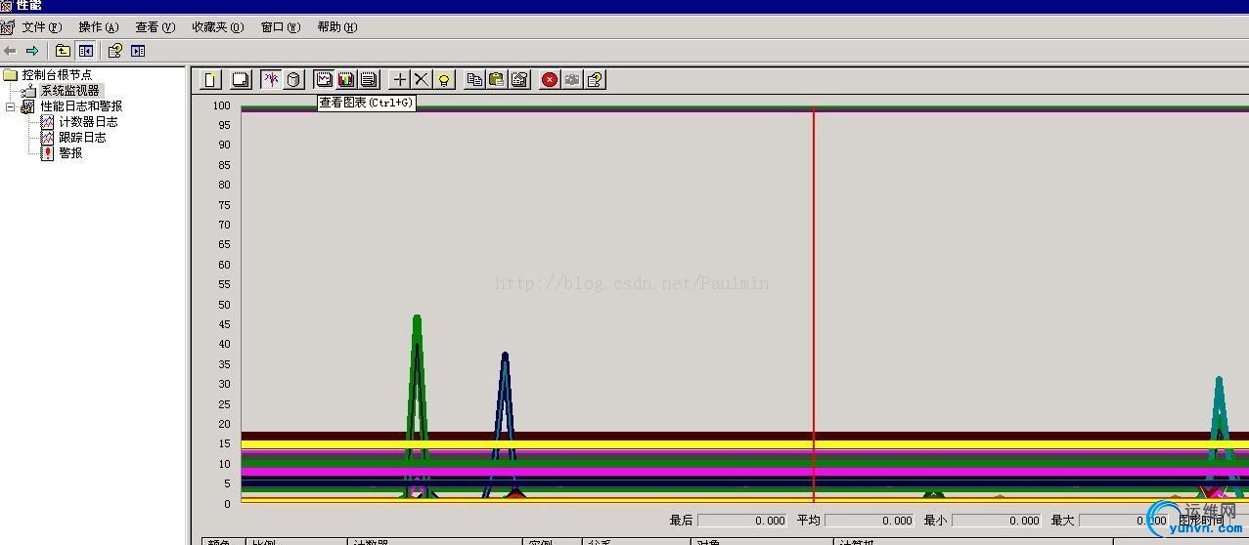This screenshot has width=1249, height=545.
Task: Switch to chart view icon (查看图表)
Action: (x=324, y=79)
